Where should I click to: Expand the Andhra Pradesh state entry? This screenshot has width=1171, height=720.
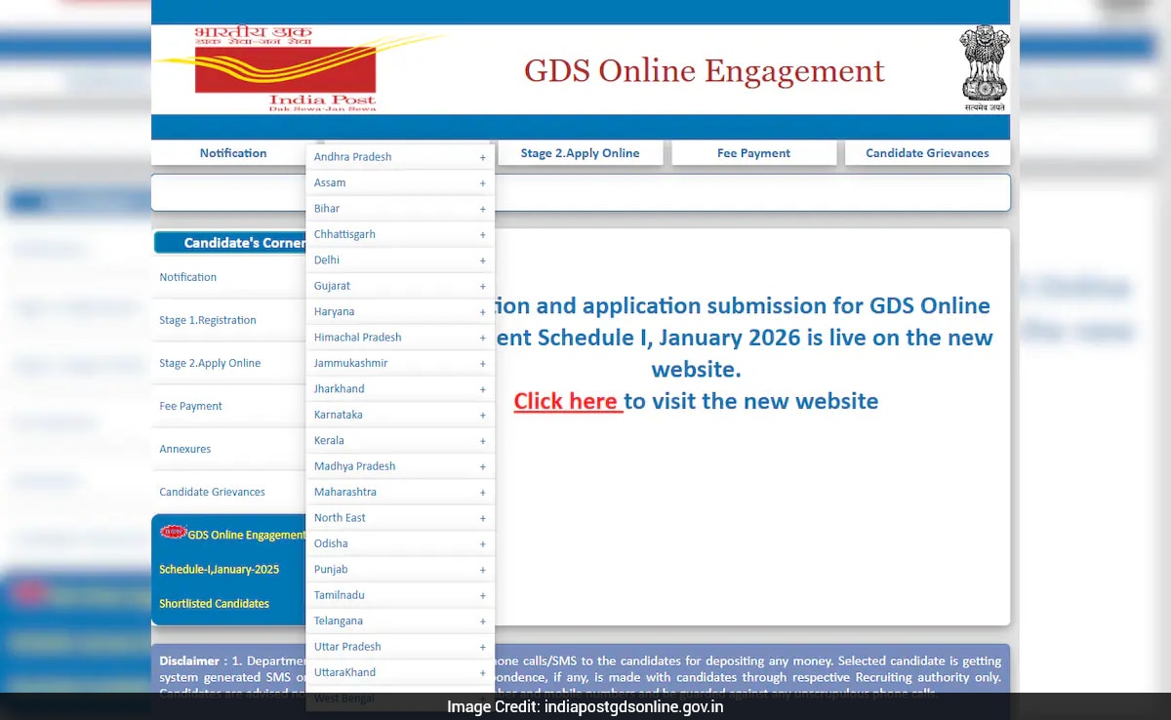tap(400, 156)
